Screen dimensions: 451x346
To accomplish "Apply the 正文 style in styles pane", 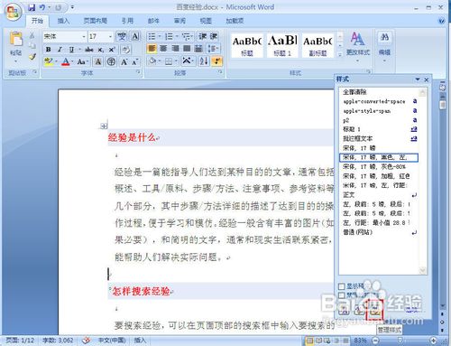I will 379,195.
